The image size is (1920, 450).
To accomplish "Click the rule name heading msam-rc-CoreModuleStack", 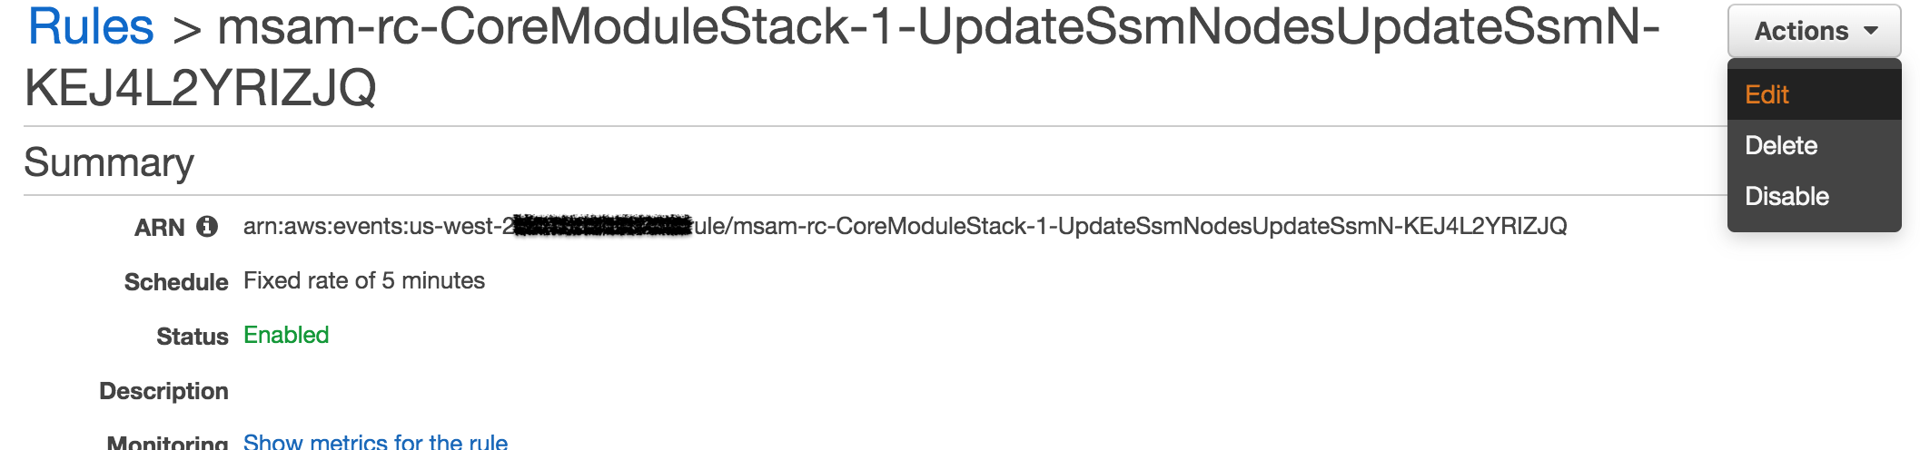I will coord(842,57).
